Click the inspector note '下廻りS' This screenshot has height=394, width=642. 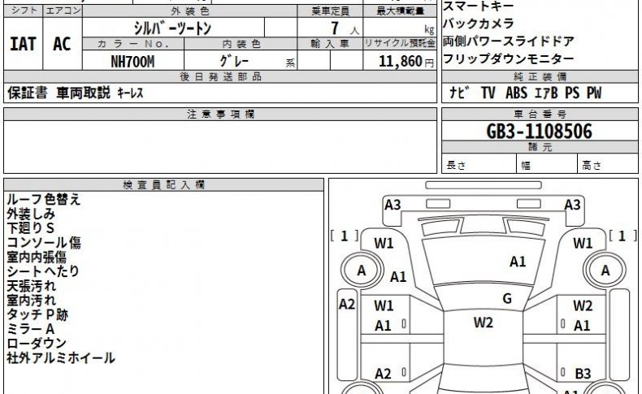(x=31, y=228)
